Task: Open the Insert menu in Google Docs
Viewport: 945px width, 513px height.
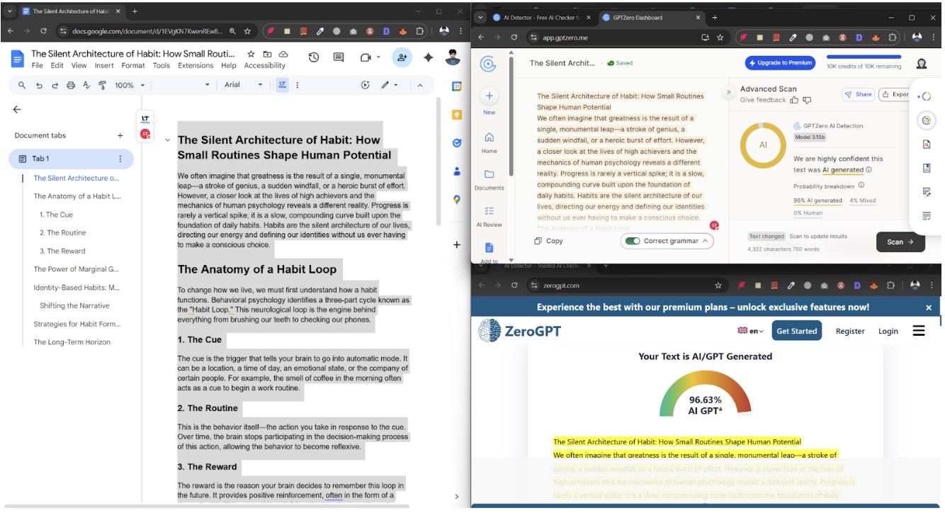Action: pos(104,65)
